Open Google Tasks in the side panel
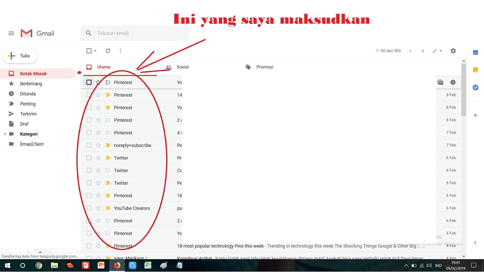This screenshot has width=484, height=278. [475, 88]
